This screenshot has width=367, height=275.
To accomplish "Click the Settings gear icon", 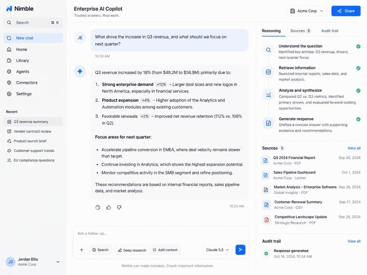I will 9,94.
